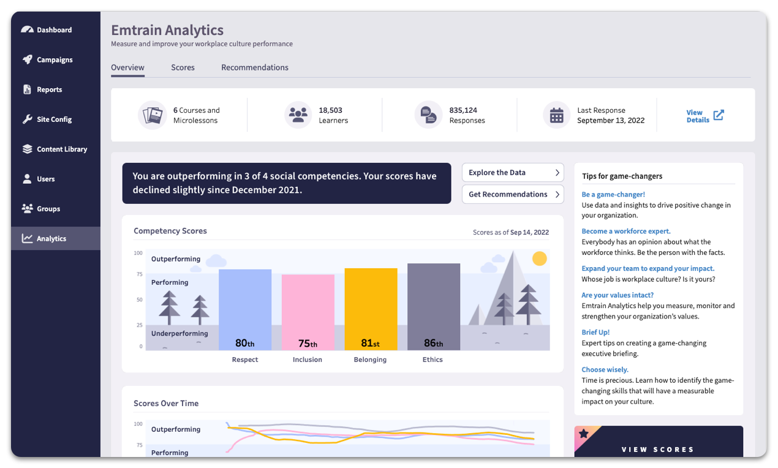Open Campaigns from the sidebar
This screenshot has height=468, width=778.
pyautogui.click(x=56, y=59)
